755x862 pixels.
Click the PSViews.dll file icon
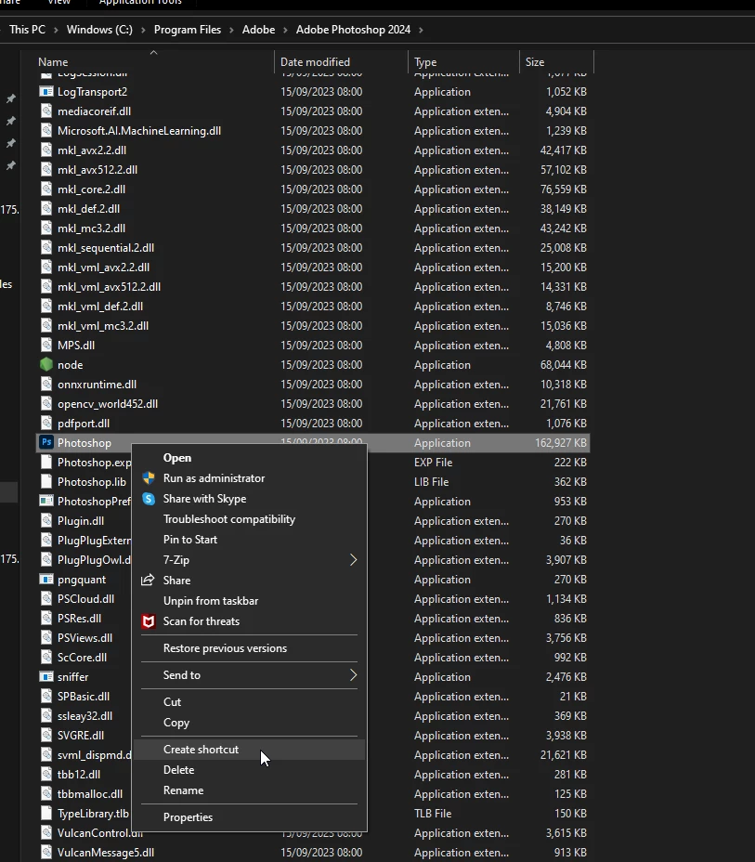[46, 638]
